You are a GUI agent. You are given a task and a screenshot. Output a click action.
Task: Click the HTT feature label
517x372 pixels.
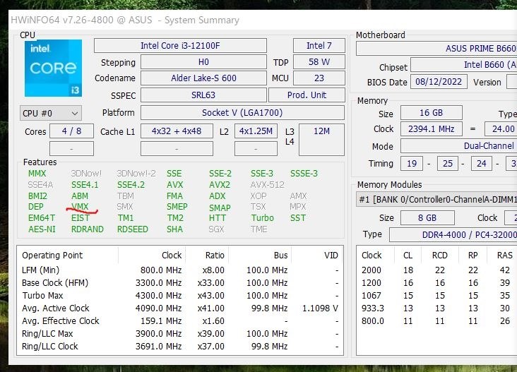pos(218,218)
